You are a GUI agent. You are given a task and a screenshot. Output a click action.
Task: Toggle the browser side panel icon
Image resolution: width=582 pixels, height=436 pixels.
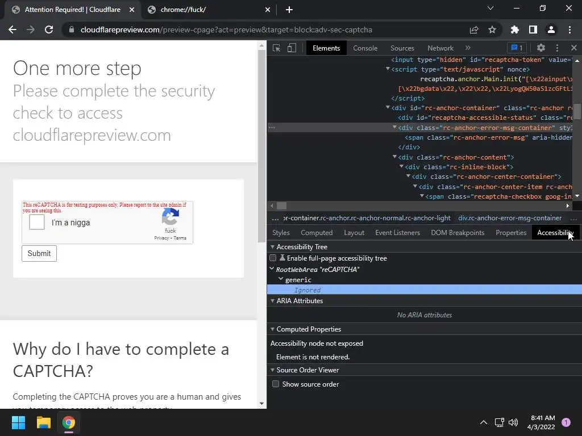[x=533, y=30]
